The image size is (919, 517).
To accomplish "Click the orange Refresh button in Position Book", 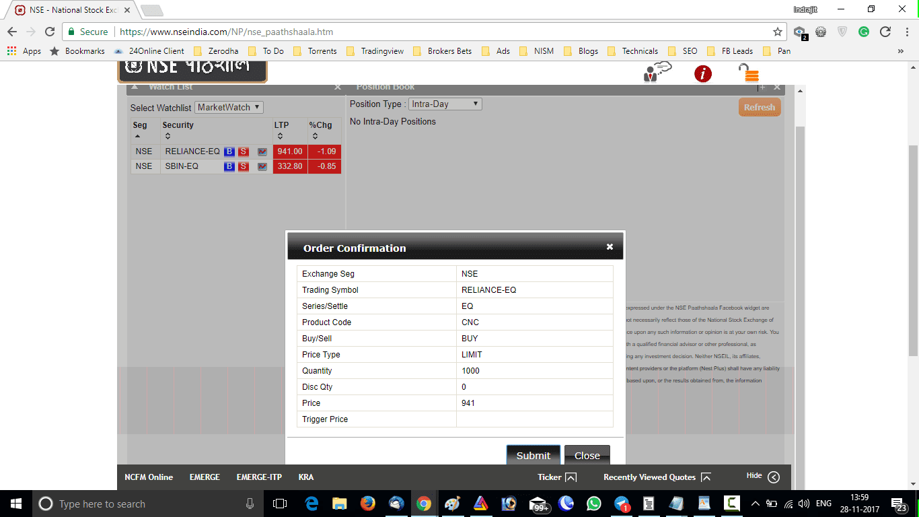I will [x=760, y=107].
